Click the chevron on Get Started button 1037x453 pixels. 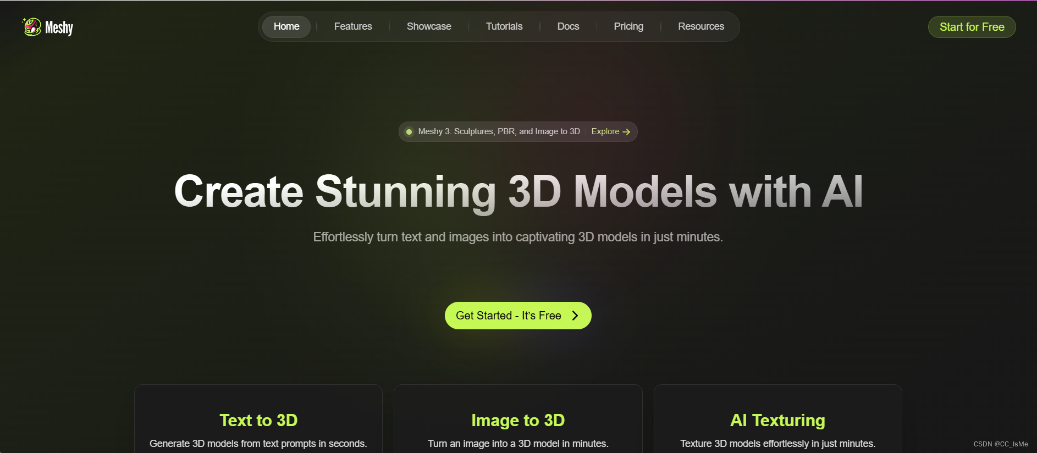pos(575,316)
